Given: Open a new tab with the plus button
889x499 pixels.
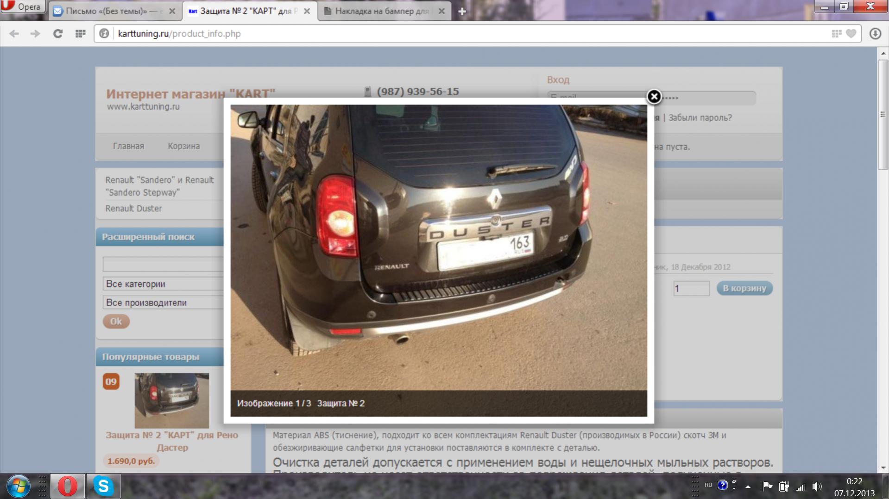Looking at the screenshot, I should pos(462,12).
